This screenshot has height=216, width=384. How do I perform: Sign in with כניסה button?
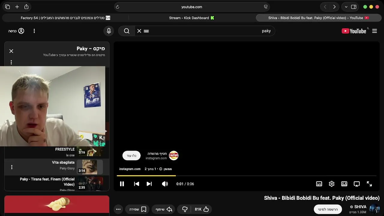pos(16,31)
